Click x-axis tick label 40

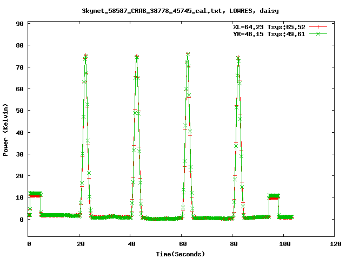pos(131,244)
